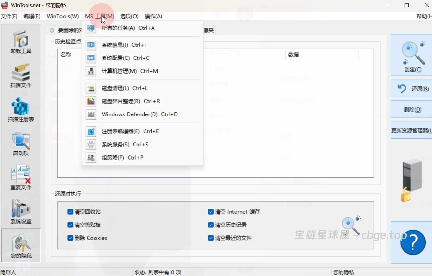
Task: Choose 组策略(P) menu entry
Action: pos(143,158)
